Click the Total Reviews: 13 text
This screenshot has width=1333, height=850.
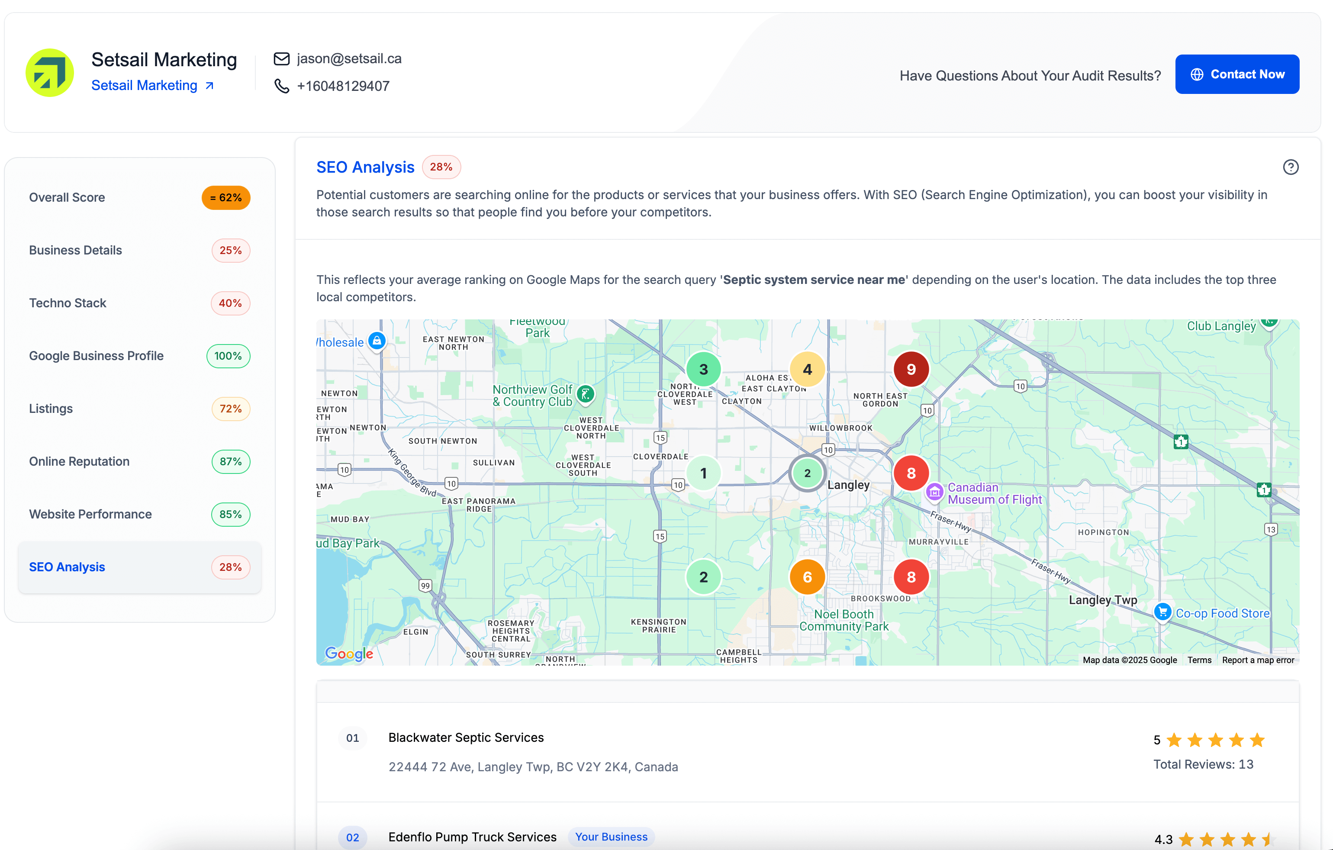point(1203,764)
